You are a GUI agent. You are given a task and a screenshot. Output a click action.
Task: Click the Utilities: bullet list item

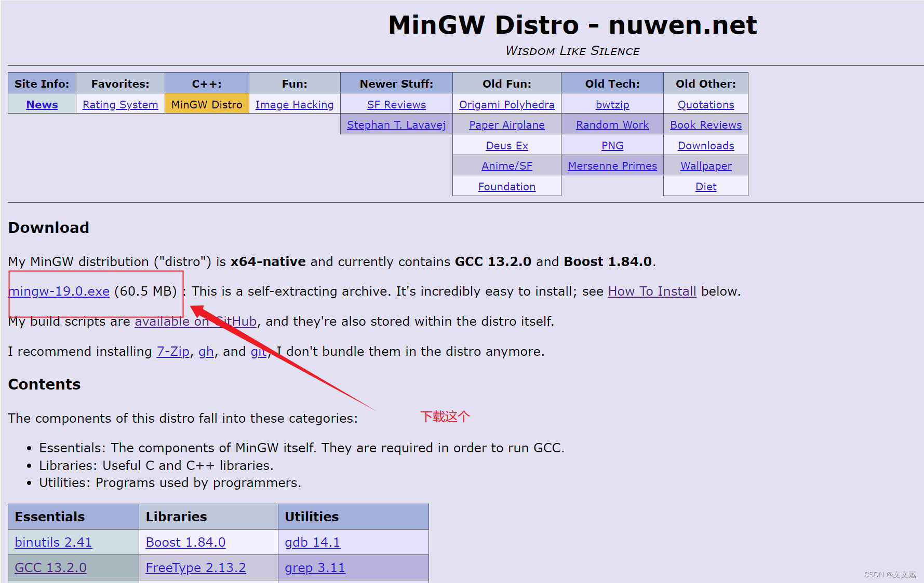tap(170, 482)
